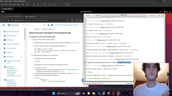Collapse the Мои курсы section chevron

click(x=21, y=57)
